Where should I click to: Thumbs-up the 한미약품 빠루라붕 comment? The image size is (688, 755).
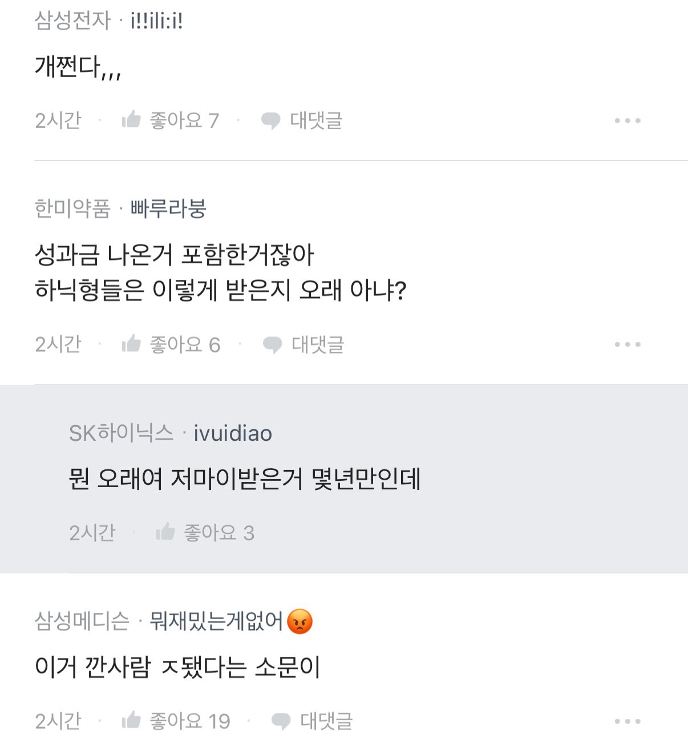131,343
